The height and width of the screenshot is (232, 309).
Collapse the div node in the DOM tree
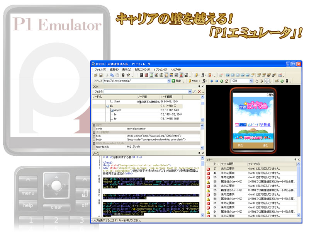pyautogui.click(x=108, y=106)
